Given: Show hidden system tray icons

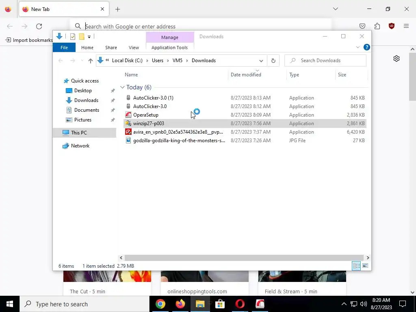Looking at the screenshot, I should click(x=344, y=304).
